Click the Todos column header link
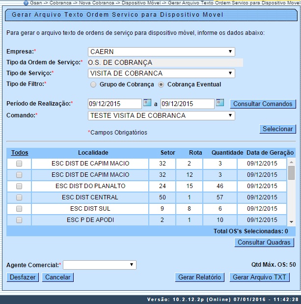The height and width of the screenshot is (304, 301). coord(19,153)
